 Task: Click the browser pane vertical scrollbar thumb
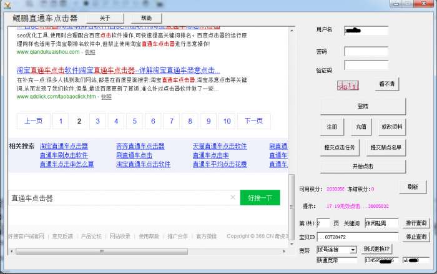tap(292, 207)
